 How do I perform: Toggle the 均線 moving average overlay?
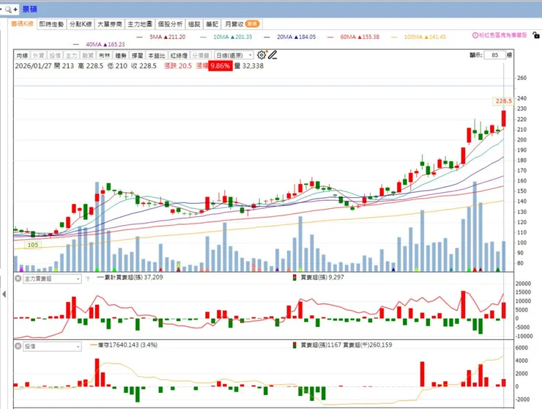pyautogui.click(x=22, y=56)
